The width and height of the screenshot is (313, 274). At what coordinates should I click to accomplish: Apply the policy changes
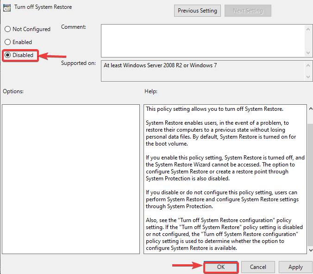[295, 267]
